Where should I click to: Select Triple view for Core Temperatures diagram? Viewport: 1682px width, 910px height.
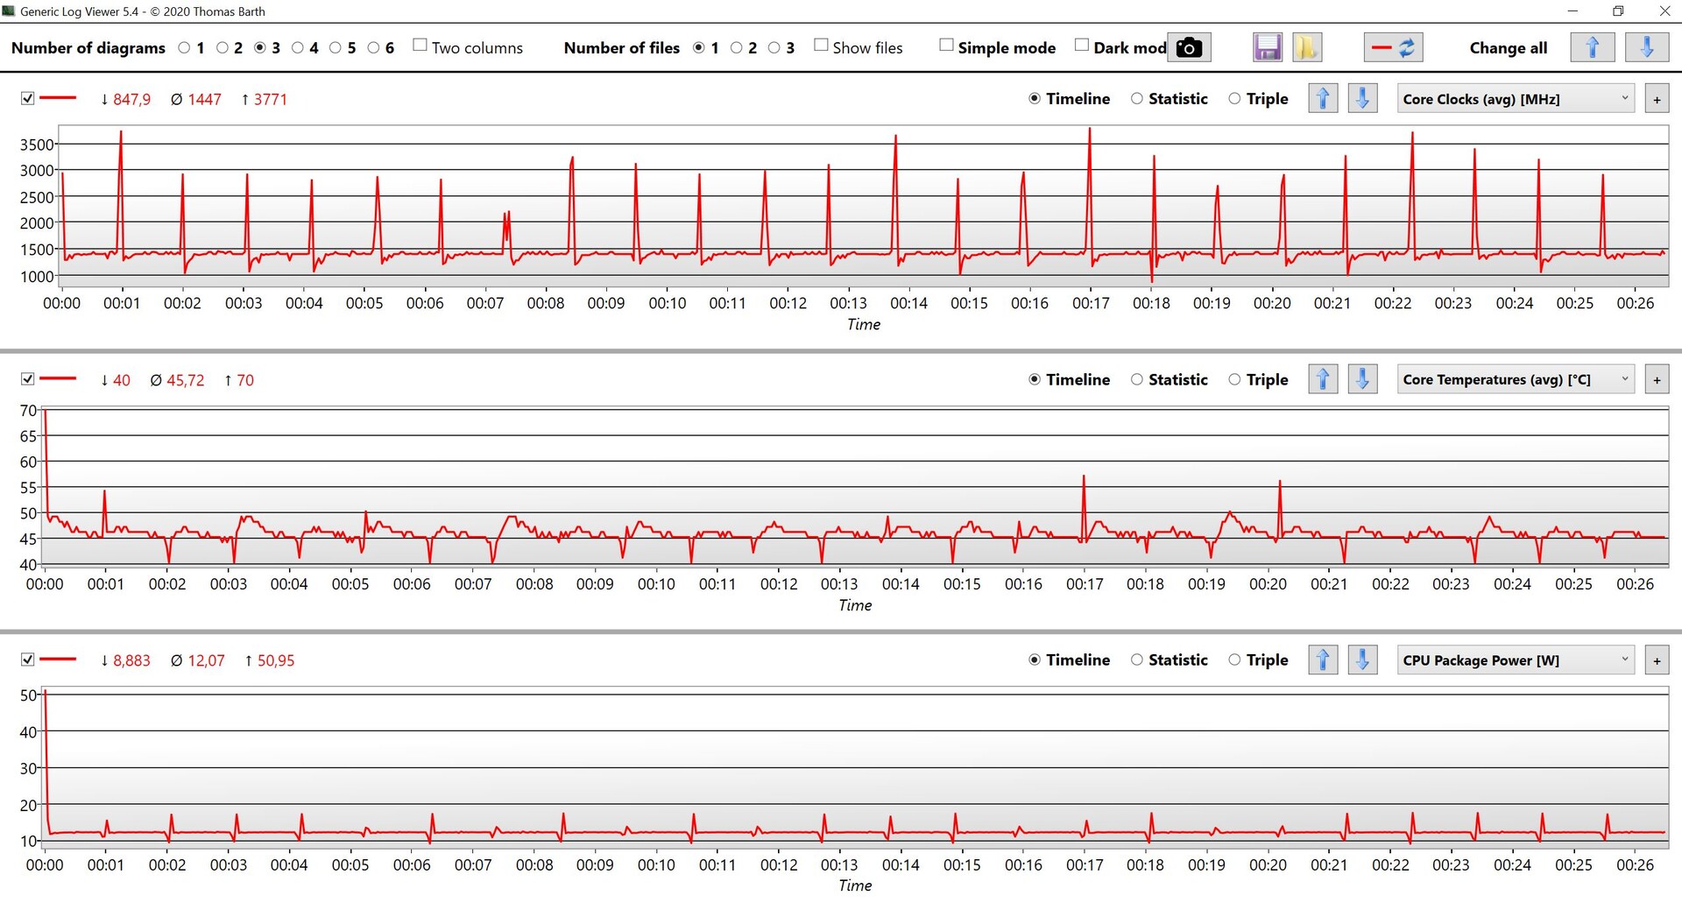pyautogui.click(x=1234, y=380)
